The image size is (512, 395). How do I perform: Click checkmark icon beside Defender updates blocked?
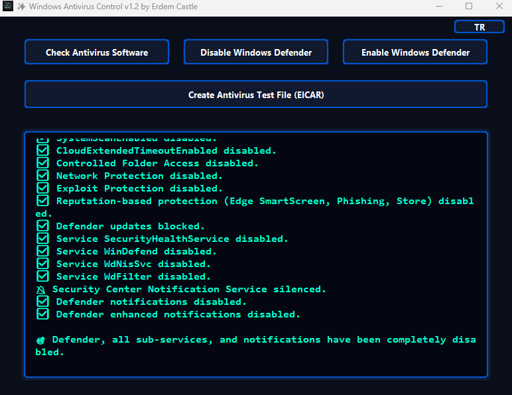[42, 226]
